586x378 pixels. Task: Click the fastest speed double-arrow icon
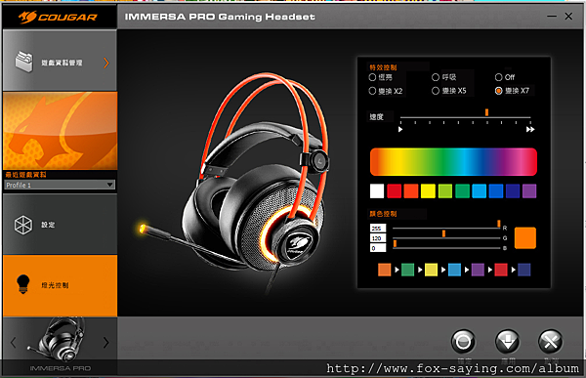(530, 129)
